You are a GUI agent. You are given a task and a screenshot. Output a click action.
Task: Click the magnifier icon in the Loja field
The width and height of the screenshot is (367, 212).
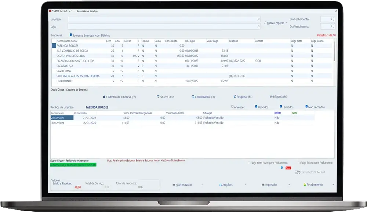[x=258, y=27]
